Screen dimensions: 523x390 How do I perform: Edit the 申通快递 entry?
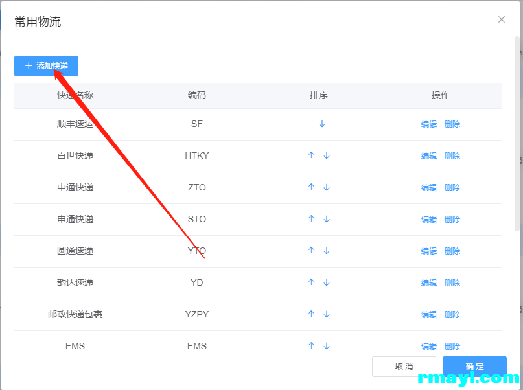[x=429, y=220]
